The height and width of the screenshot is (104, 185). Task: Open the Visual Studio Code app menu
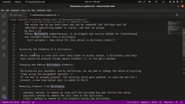35,2
